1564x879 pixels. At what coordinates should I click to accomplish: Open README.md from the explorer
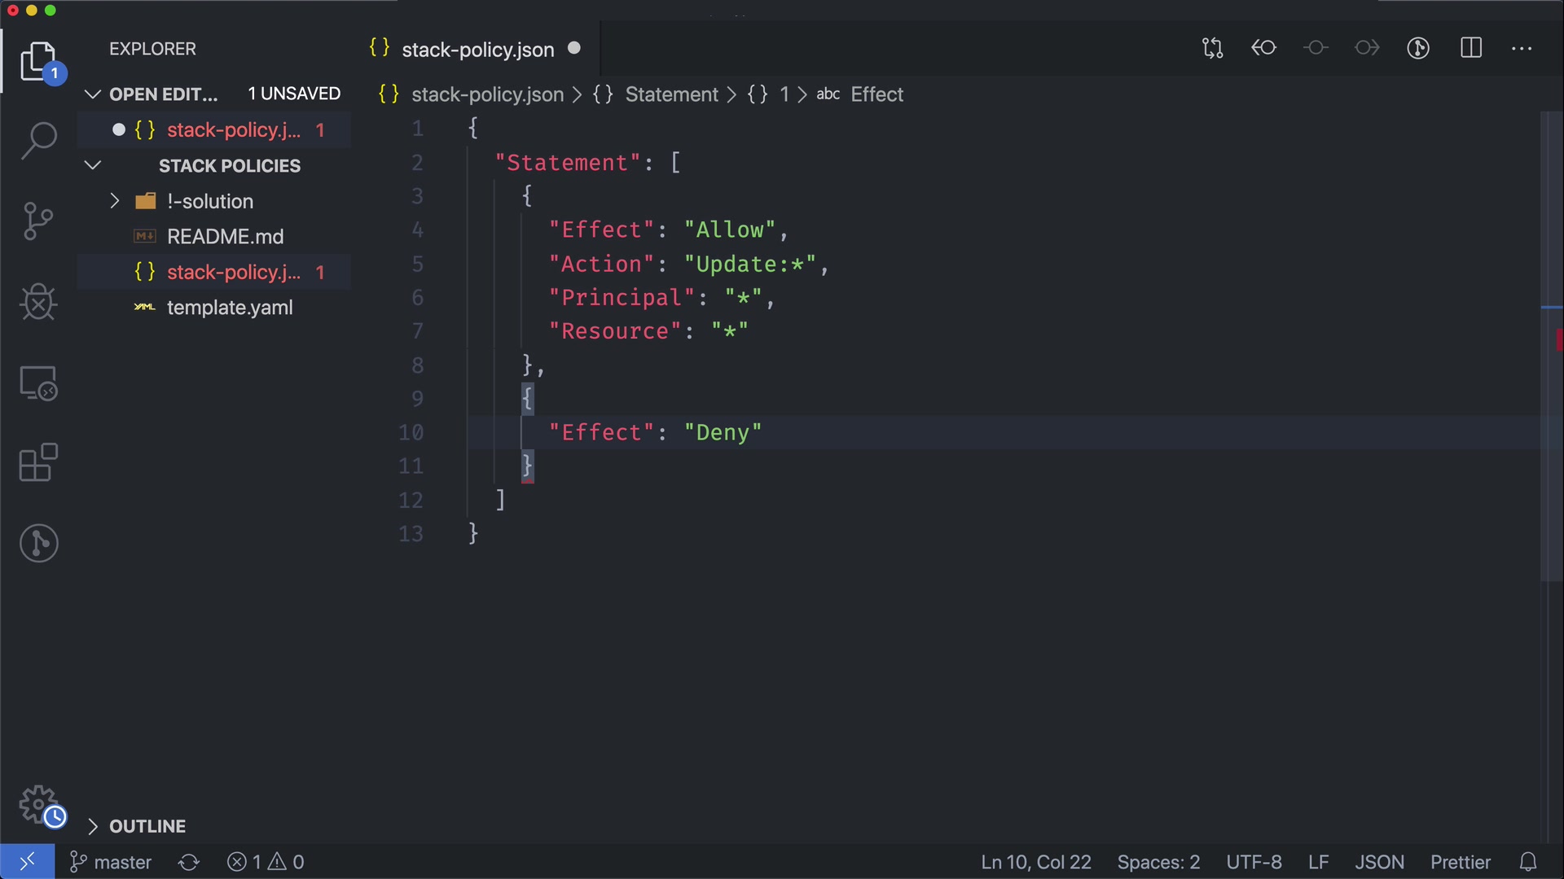coord(225,237)
